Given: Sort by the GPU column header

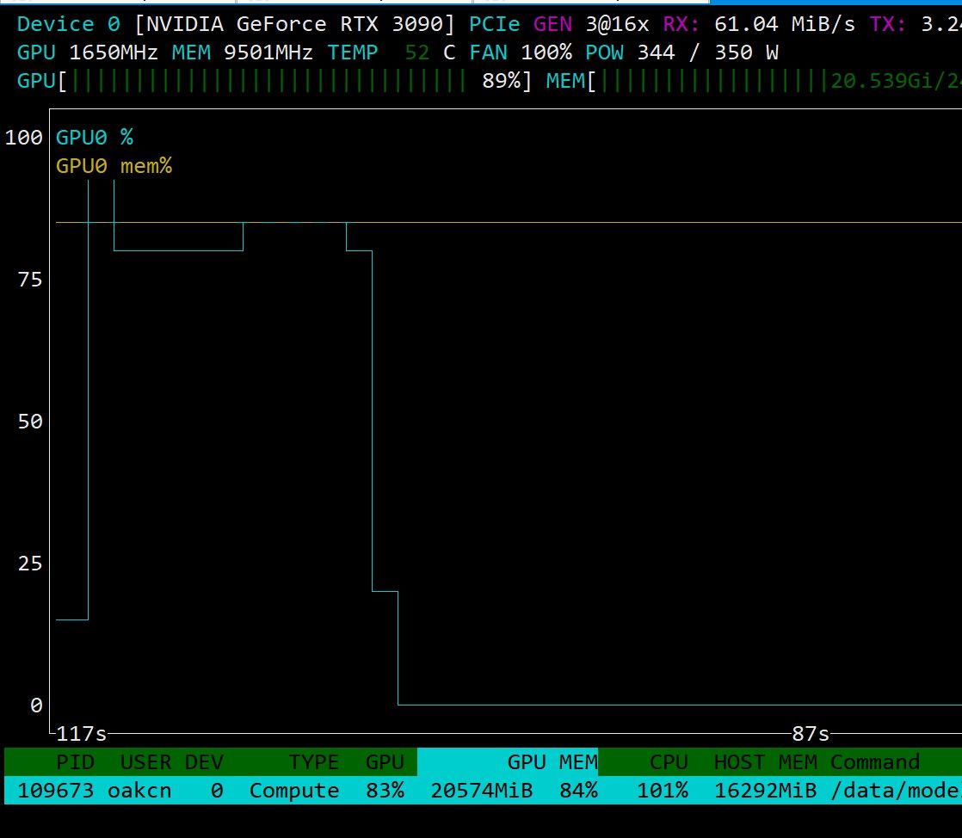Looking at the screenshot, I should point(385,762).
